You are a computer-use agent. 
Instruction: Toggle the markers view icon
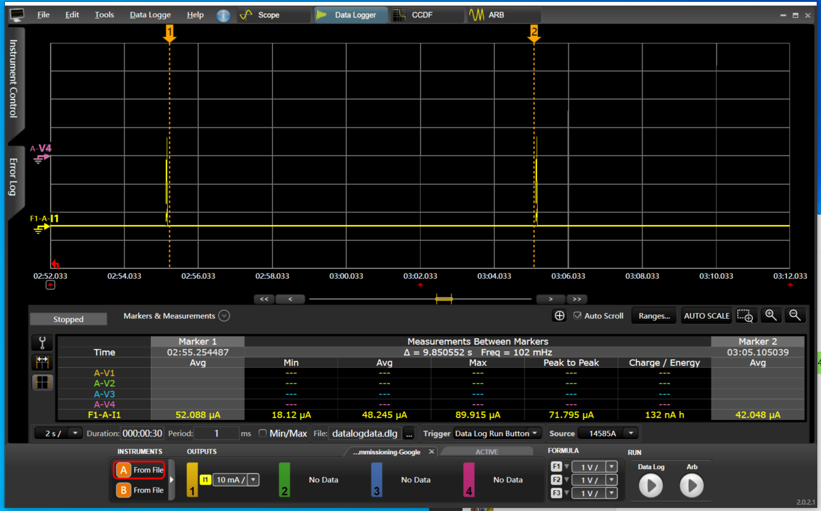pyautogui.click(x=42, y=363)
